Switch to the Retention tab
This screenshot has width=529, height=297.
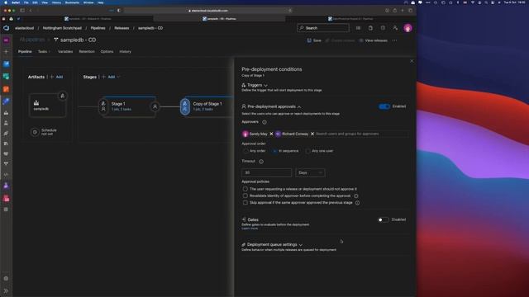87,51
